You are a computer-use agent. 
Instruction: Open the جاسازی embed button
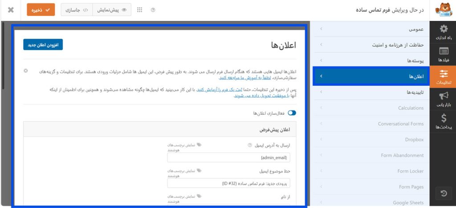click(x=77, y=10)
